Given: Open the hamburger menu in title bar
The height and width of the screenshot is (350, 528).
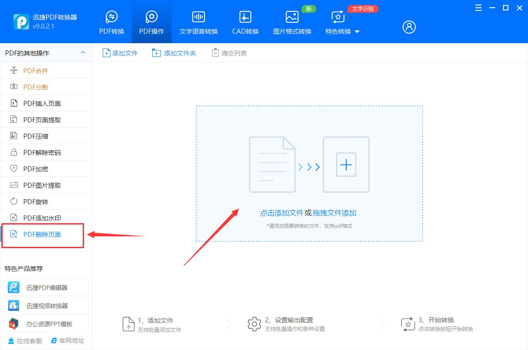Looking at the screenshot, I should pyautogui.click(x=478, y=8).
